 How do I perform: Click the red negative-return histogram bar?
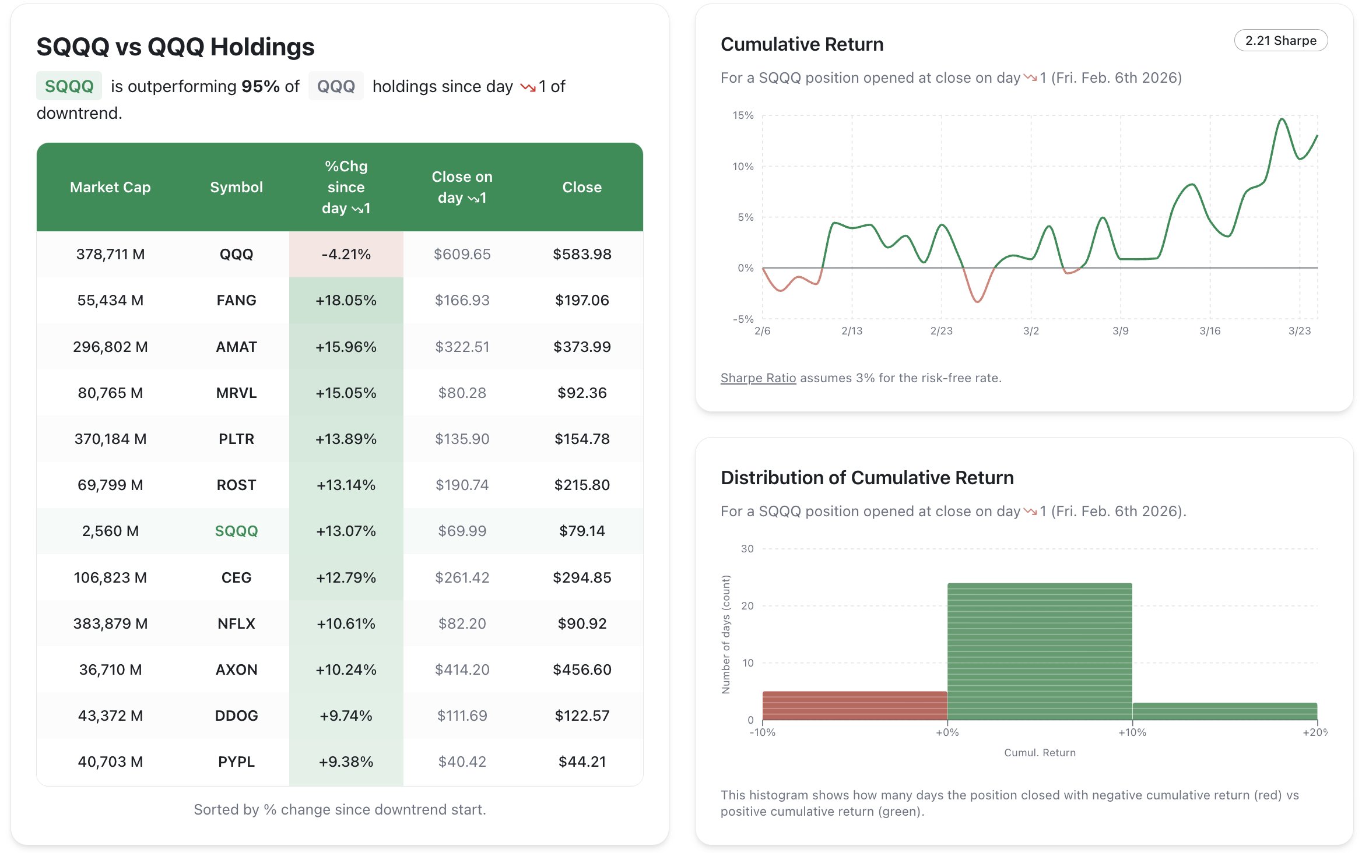[x=854, y=706]
